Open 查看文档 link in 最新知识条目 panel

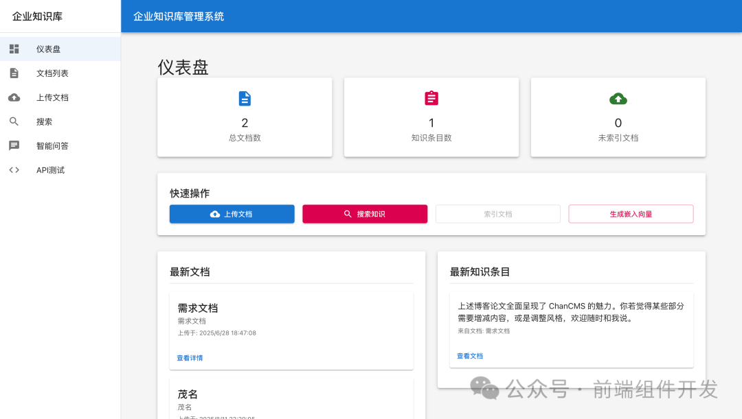[x=469, y=355]
